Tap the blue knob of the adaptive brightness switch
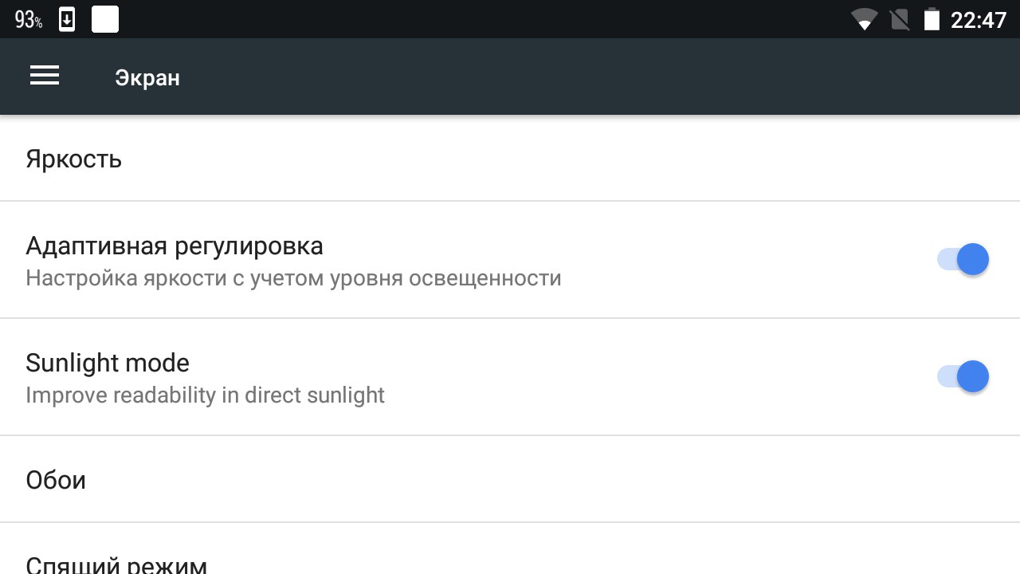 click(973, 260)
